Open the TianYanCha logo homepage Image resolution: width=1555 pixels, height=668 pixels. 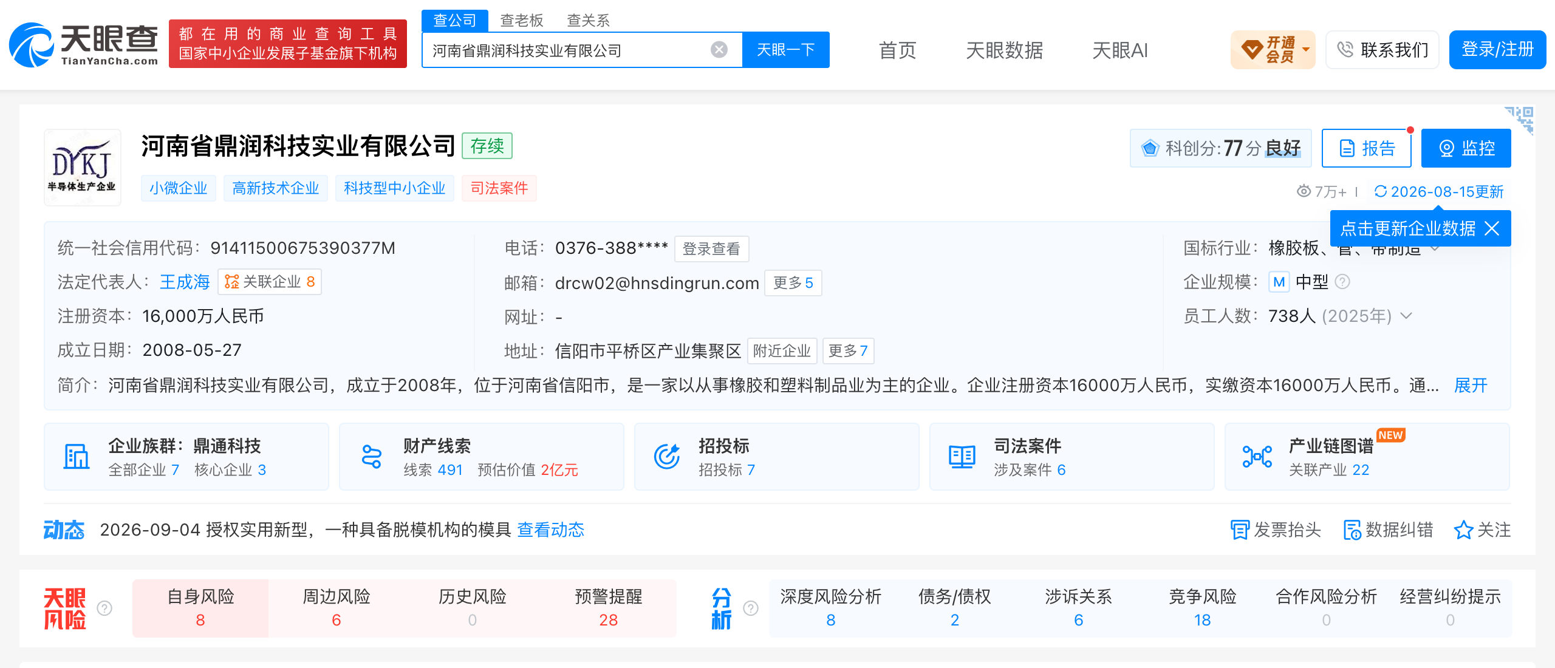pyautogui.click(x=84, y=45)
